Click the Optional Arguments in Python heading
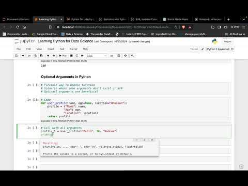The height and width of the screenshot is (186, 248). pyautogui.click(x=66, y=77)
